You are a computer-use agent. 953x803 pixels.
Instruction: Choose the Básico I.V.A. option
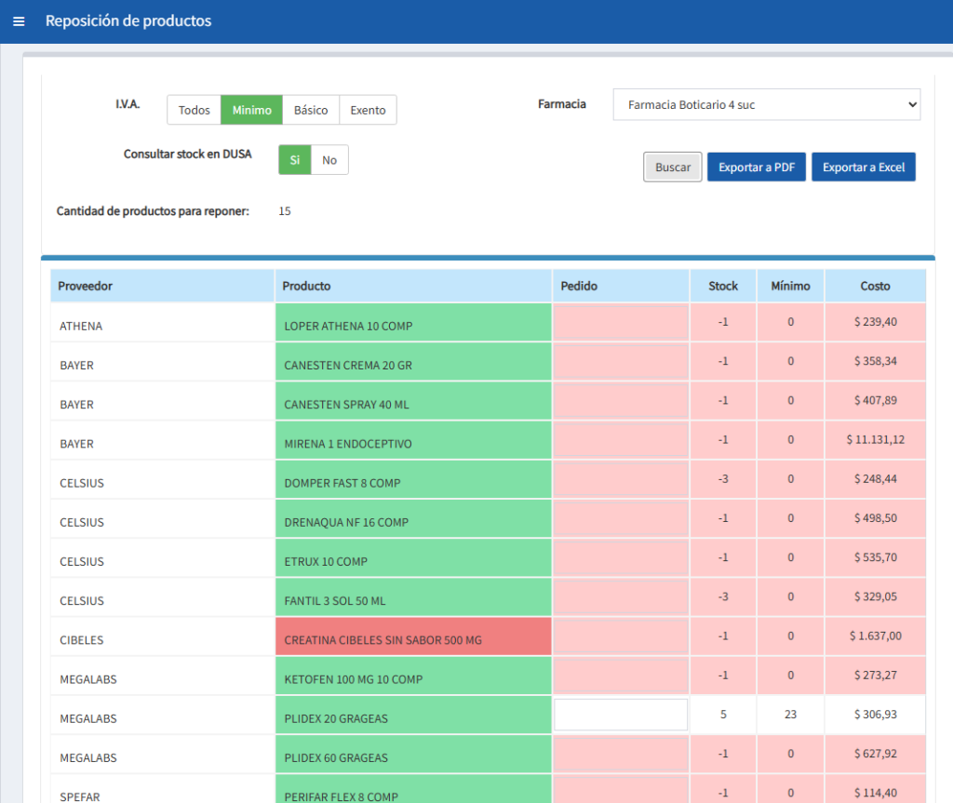[311, 110]
